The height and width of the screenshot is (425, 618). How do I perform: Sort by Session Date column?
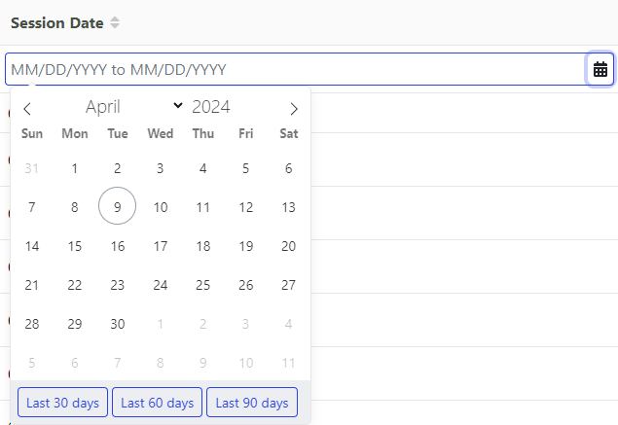point(115,23)
